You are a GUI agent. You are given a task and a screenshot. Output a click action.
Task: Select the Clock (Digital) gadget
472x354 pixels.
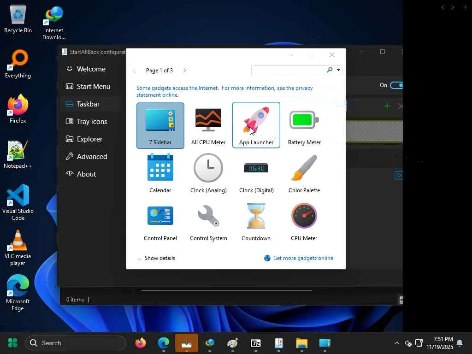[256, 173]
